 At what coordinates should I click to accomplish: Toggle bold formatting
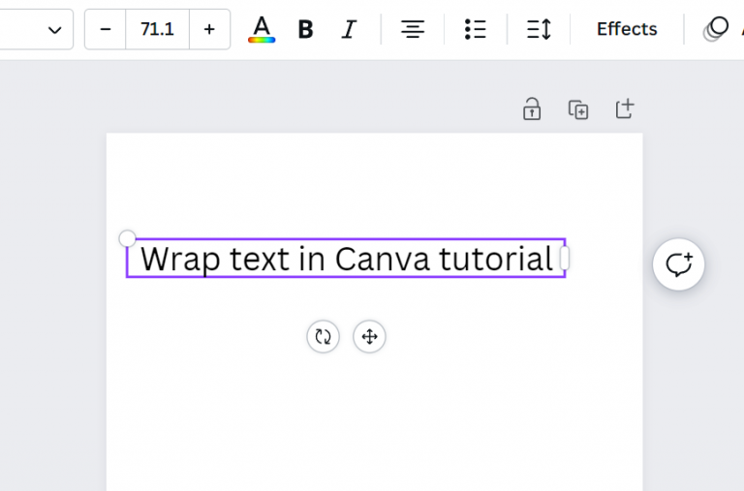pyautogui.click(x=305, y=29)
